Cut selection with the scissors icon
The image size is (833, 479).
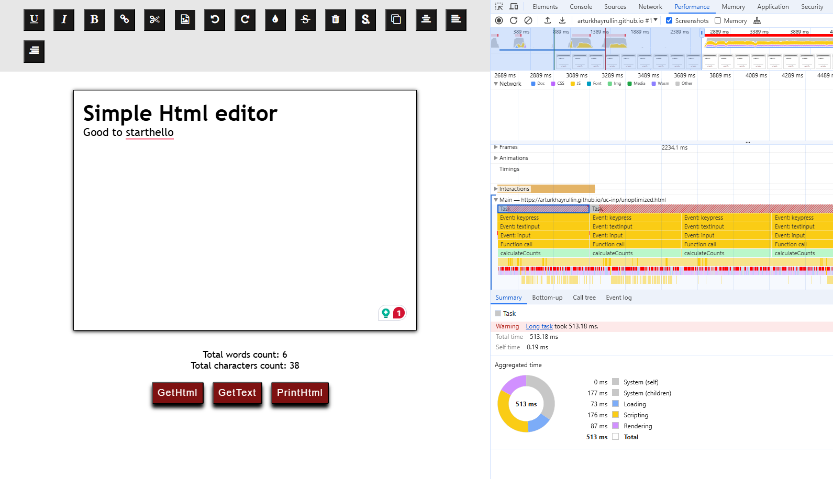pyautogui.click(x=154, y=20)
